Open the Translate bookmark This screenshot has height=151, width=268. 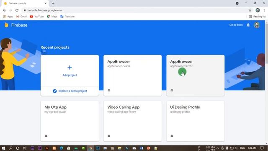click(x=67, y=16)
